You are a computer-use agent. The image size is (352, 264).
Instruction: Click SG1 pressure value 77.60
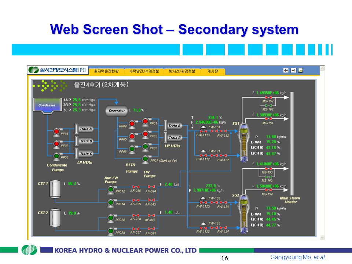[x=271, y=136]
